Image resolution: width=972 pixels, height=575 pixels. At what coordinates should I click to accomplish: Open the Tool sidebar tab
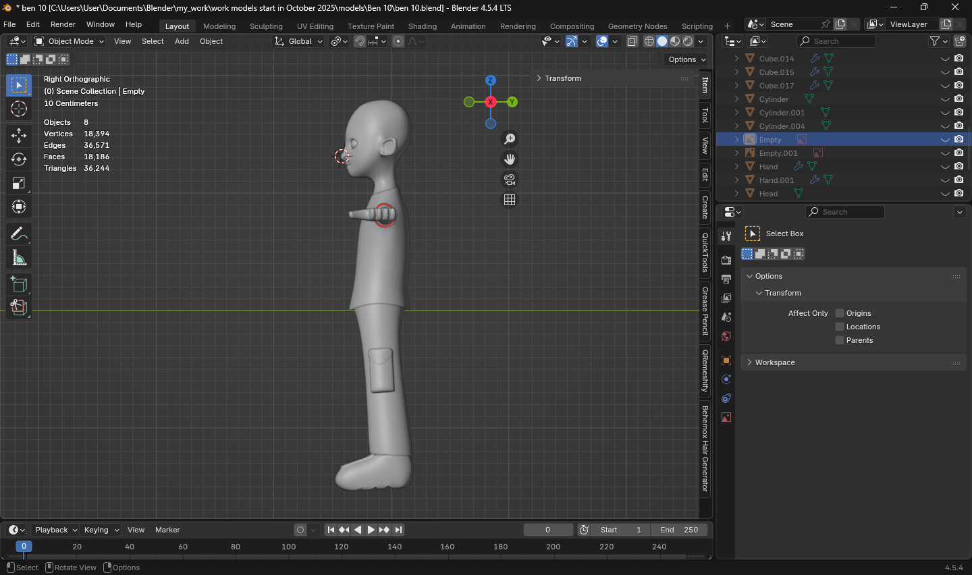point(705,115)
